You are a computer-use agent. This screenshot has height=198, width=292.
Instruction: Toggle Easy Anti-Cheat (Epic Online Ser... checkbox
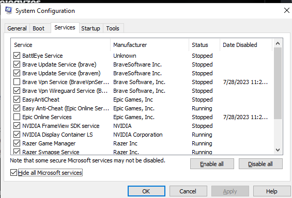pyautogui.click(x=17, y=108)
